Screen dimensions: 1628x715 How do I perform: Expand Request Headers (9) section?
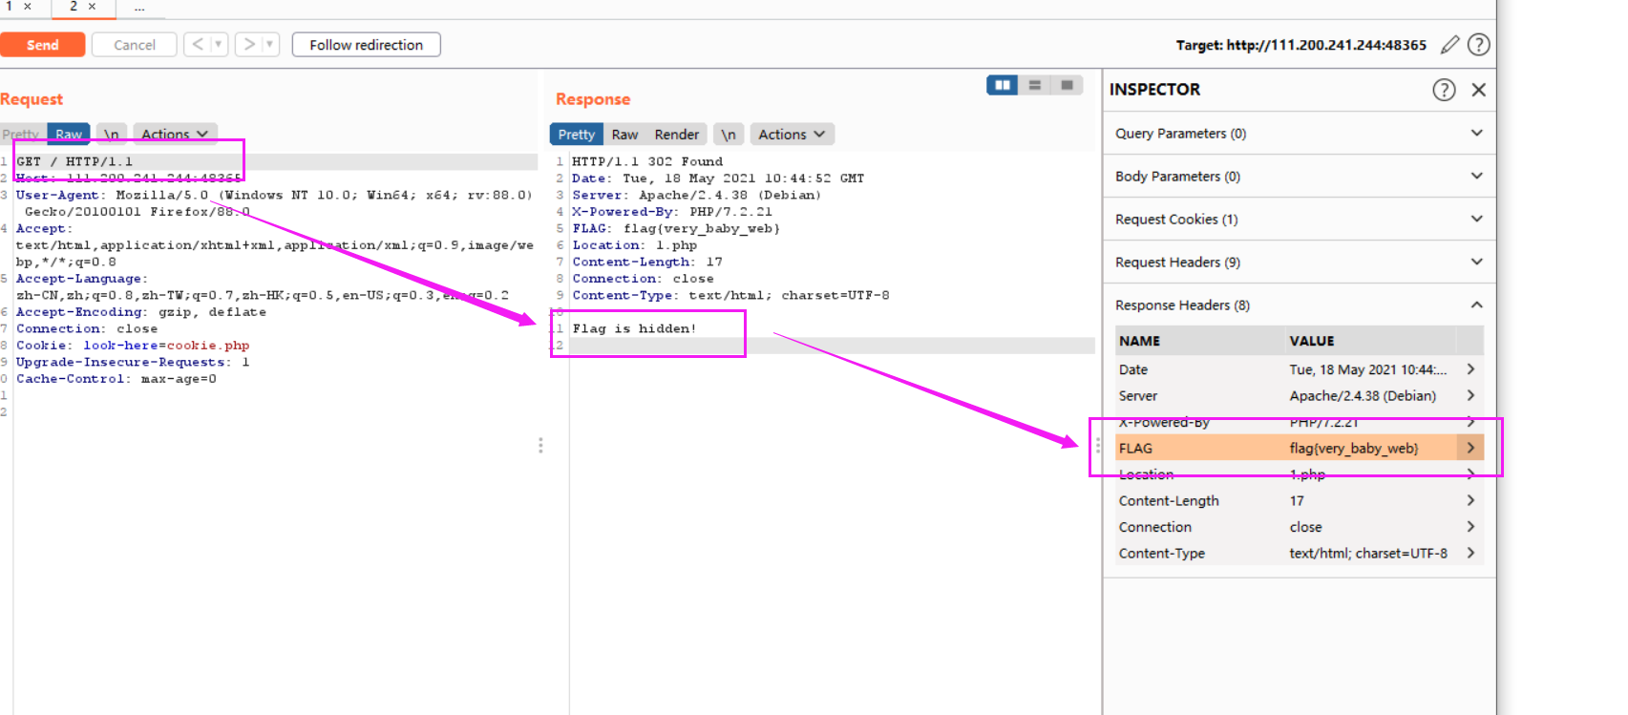pos(1299,263)
